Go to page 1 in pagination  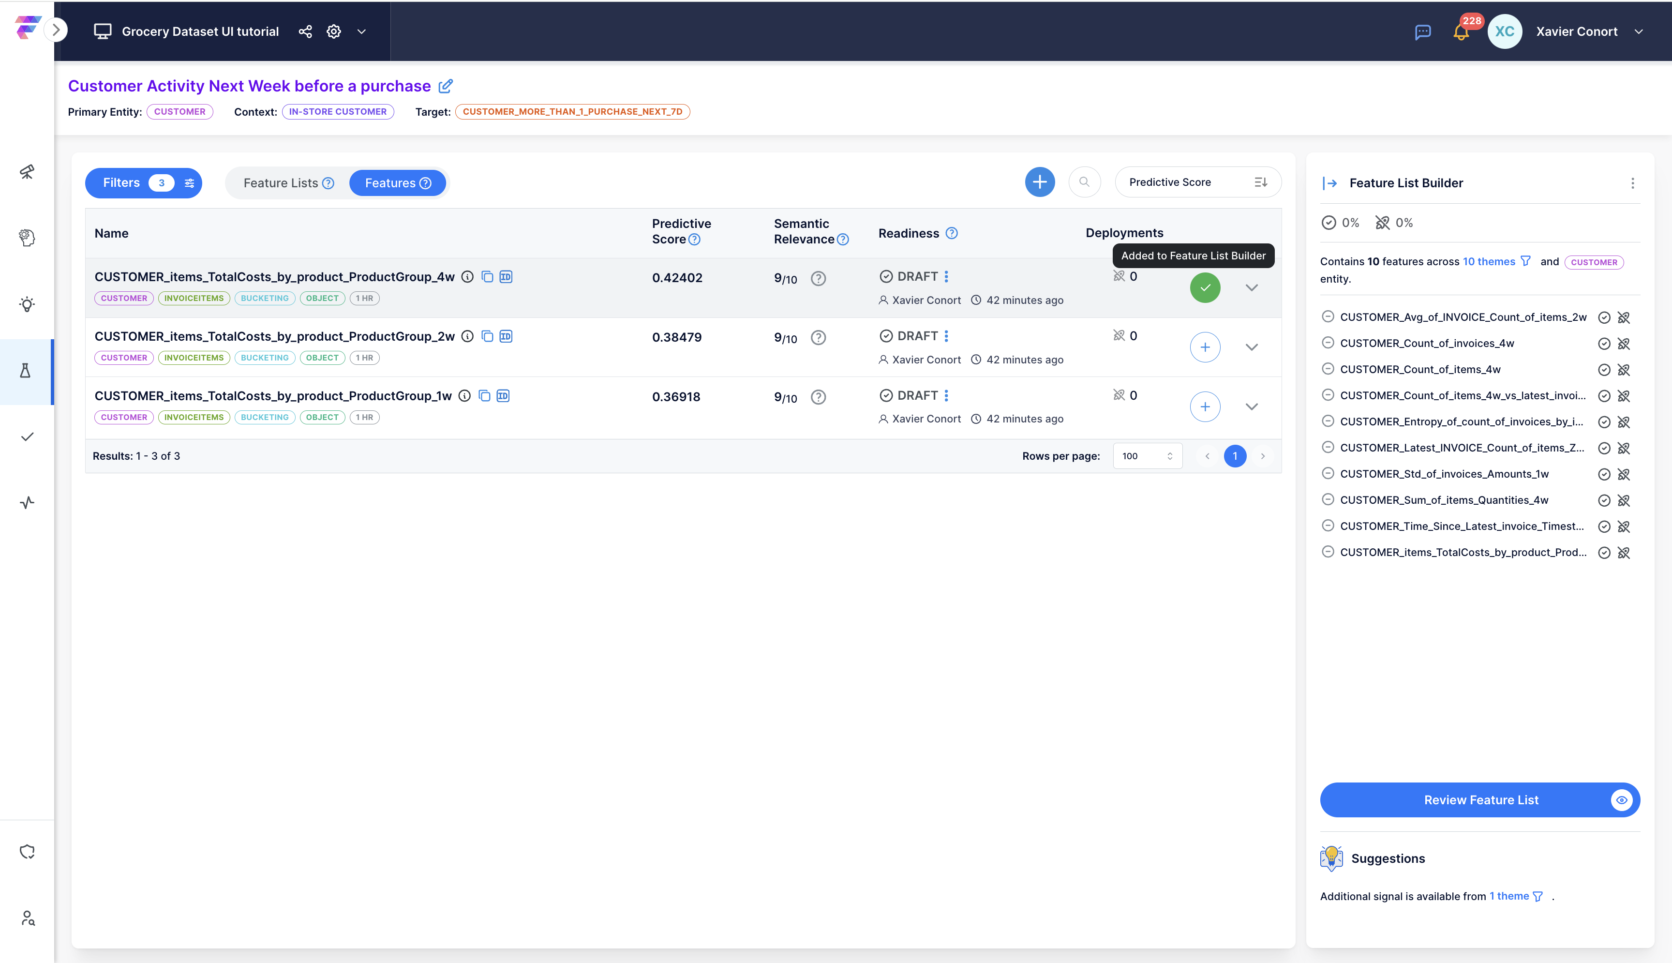[1235, 456]
